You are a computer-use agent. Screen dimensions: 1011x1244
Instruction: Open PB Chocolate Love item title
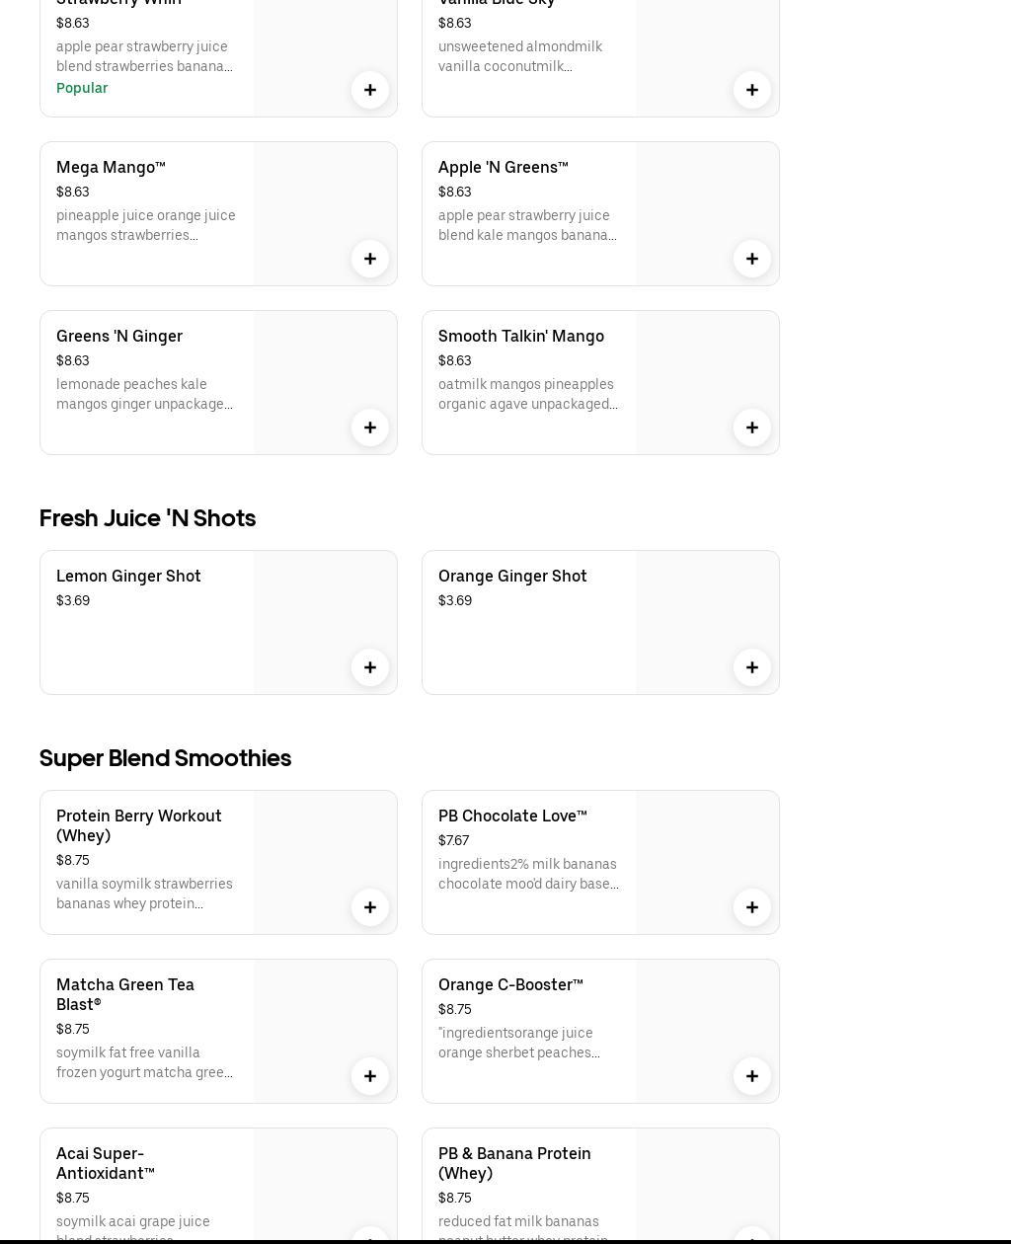(512, 816)
